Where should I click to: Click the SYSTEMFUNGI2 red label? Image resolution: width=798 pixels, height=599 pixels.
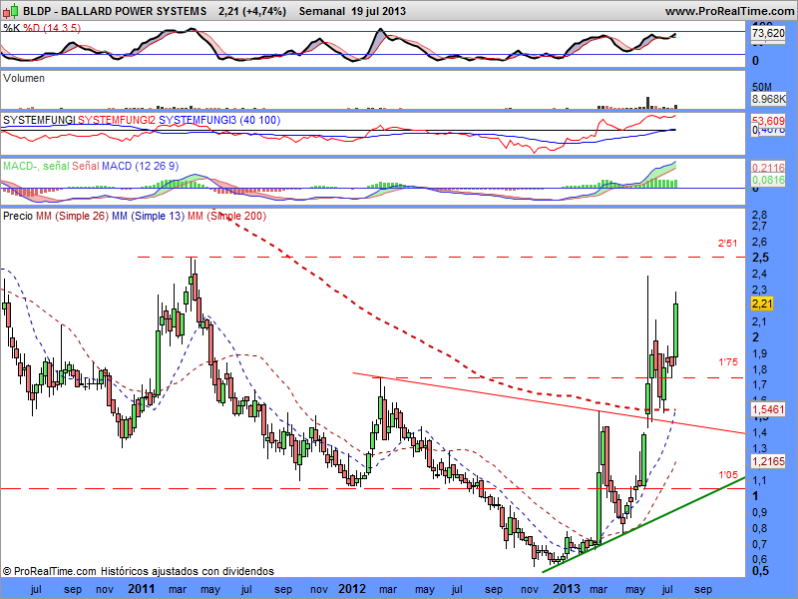pyautogui.click(x=117, y=120)
